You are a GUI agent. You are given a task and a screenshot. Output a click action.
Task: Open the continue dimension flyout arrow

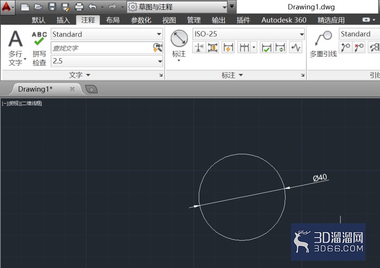tap(254, 47)
